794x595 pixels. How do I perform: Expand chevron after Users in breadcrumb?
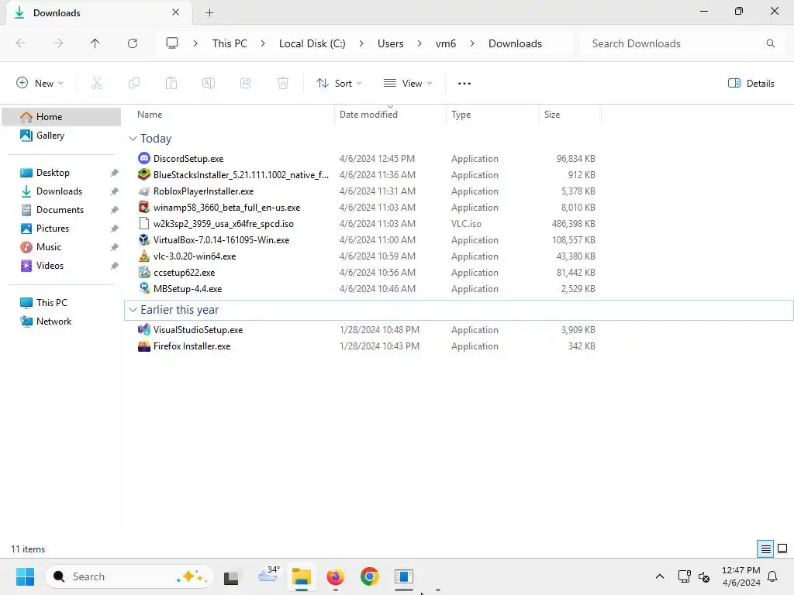(419, 43)
